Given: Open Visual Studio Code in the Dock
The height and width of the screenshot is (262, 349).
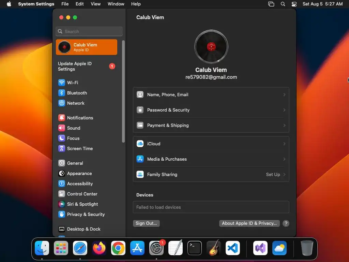Looking at the screenshot, I should [x=232, y=248].
